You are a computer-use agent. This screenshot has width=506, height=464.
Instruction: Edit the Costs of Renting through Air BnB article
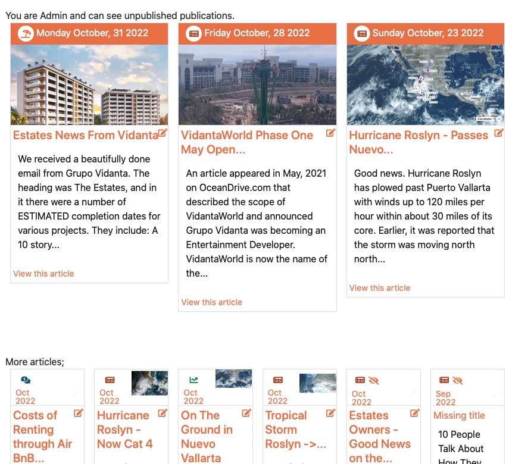click(79, 413)
